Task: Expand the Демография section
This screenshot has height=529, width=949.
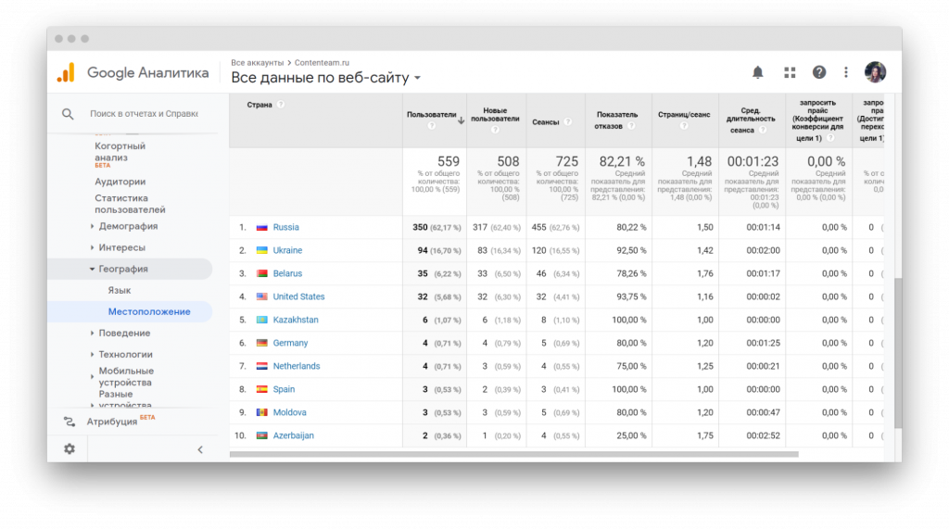Action: click(x=128, y=226)
